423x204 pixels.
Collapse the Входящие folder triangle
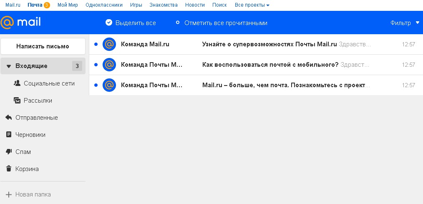click(9, 66)
